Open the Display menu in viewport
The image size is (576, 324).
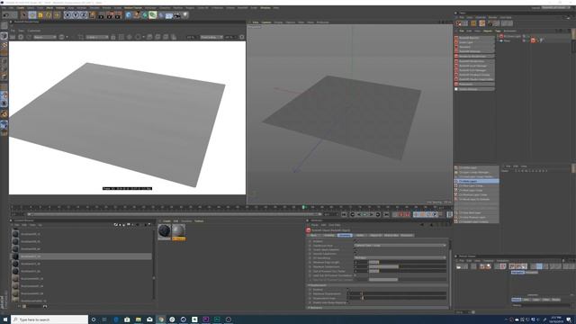pyautogui.click(x=278, y=22)
